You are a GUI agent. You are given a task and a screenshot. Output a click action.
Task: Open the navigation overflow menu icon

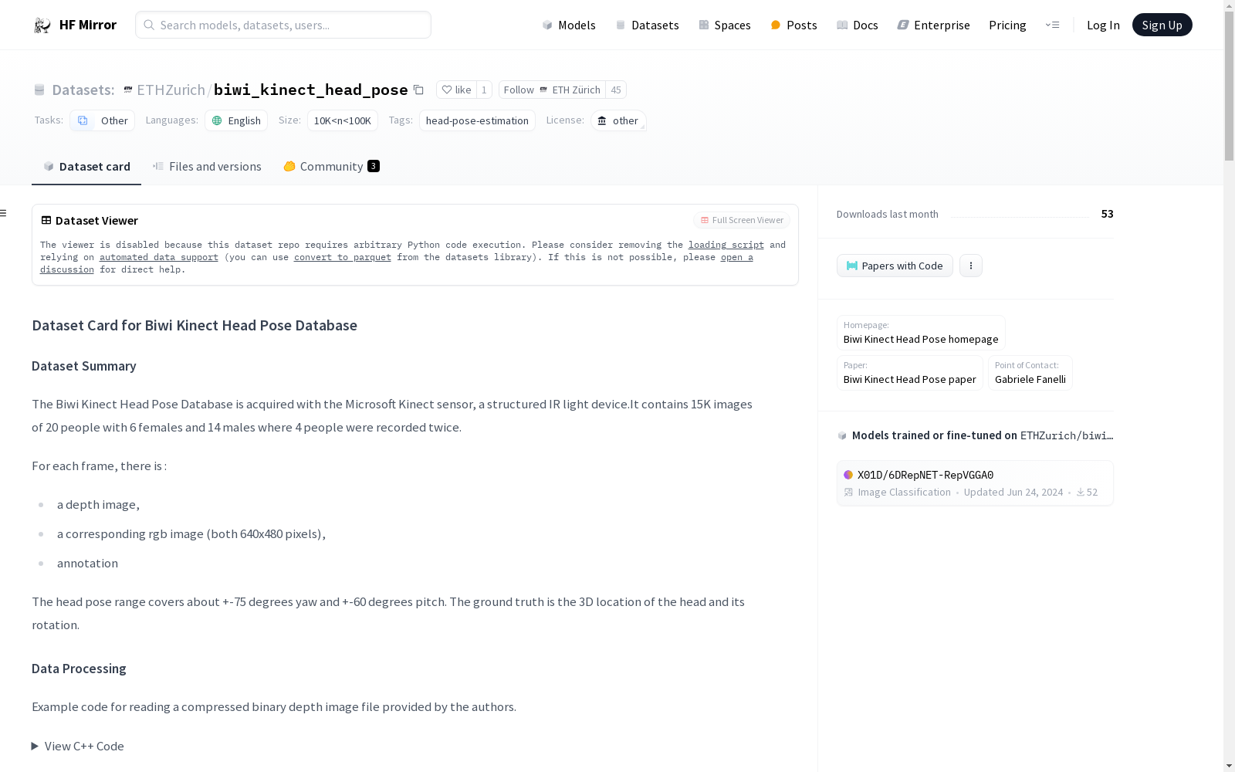(x=1052, y=25)
